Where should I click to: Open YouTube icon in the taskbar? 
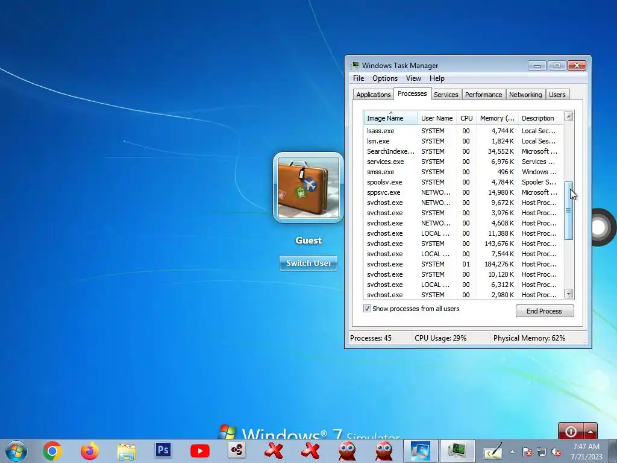[200, 451]
